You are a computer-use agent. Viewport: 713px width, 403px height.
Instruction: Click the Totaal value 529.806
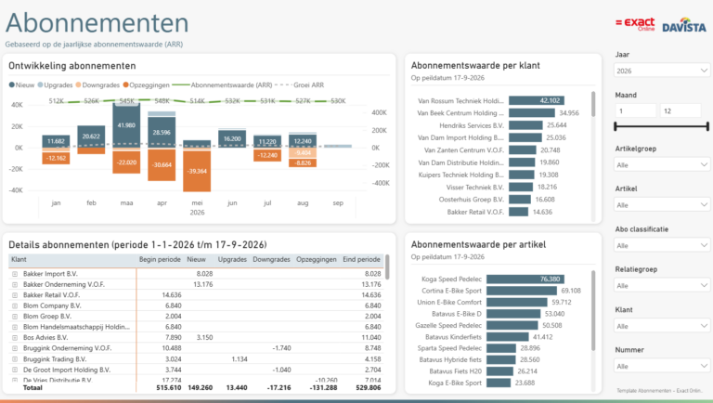tap(369, 388)
